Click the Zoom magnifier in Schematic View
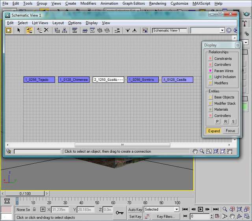The image size is (252, 221). [202, 151]
